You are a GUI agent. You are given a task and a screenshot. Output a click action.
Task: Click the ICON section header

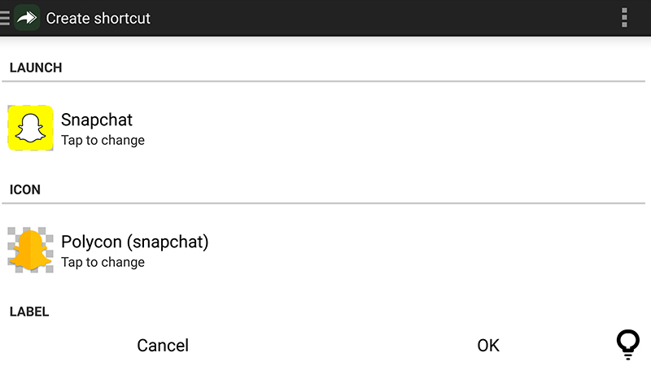click(x=25, y=190)
